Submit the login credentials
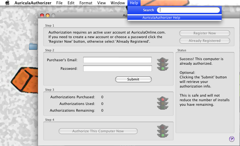The width and height of the screenshot is (240, 146). click(x=133, y=79)
